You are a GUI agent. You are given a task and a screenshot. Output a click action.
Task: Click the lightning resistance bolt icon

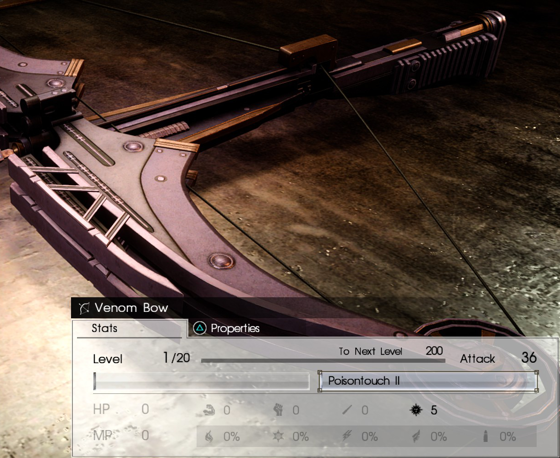pyautogui.click(x=347, y=436)
